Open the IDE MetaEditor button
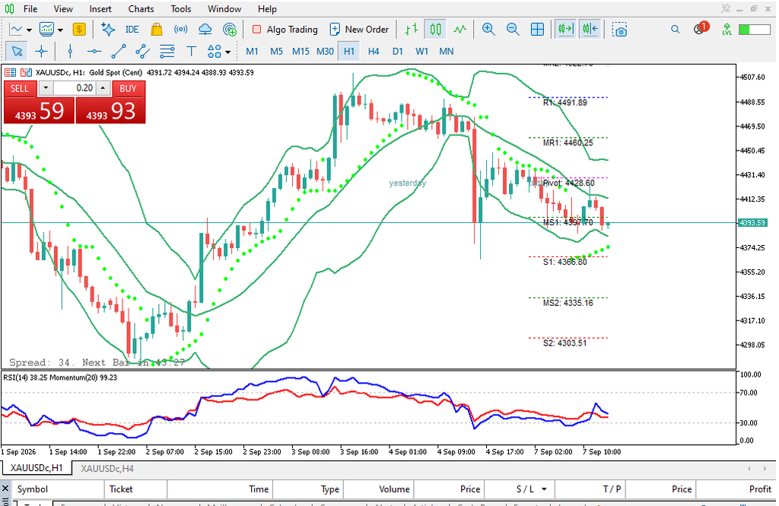The height and width of the screenshot is (506, 779). (x=132, y=30)
